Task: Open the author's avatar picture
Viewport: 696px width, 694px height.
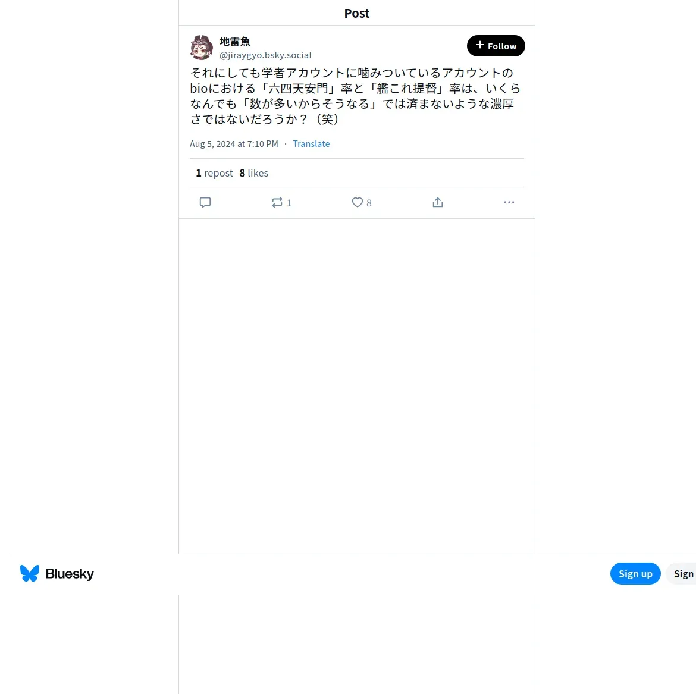Action: point(202,48)
